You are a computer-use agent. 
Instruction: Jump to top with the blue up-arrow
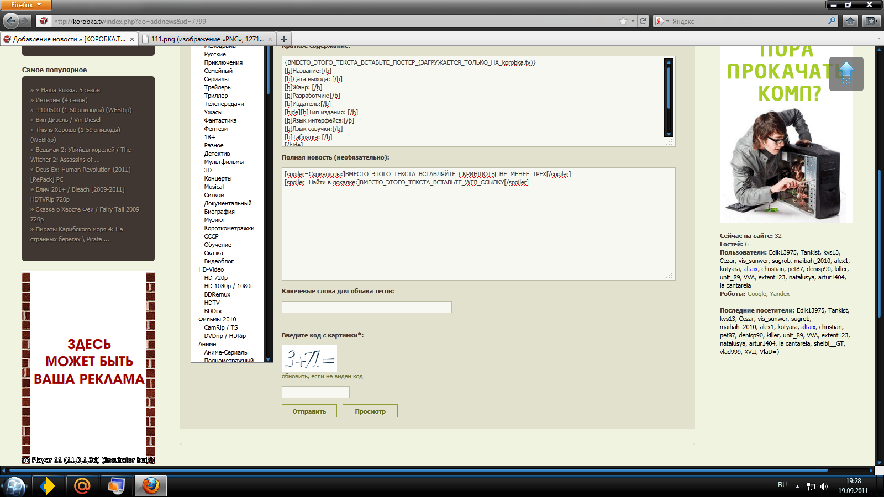click(846, 73)
